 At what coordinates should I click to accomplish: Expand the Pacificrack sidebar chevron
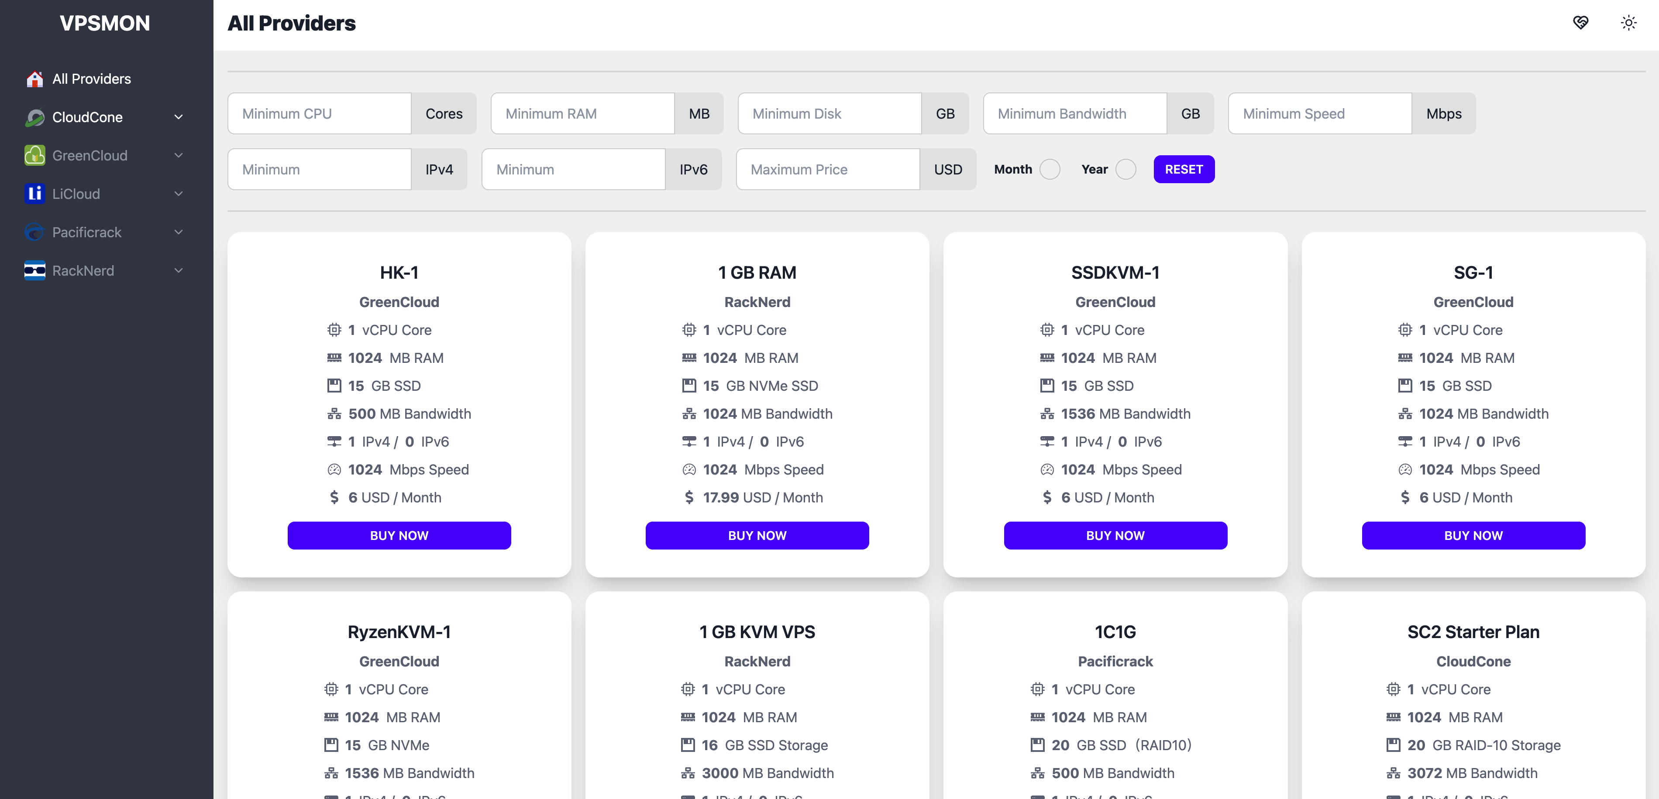(179, 232)
